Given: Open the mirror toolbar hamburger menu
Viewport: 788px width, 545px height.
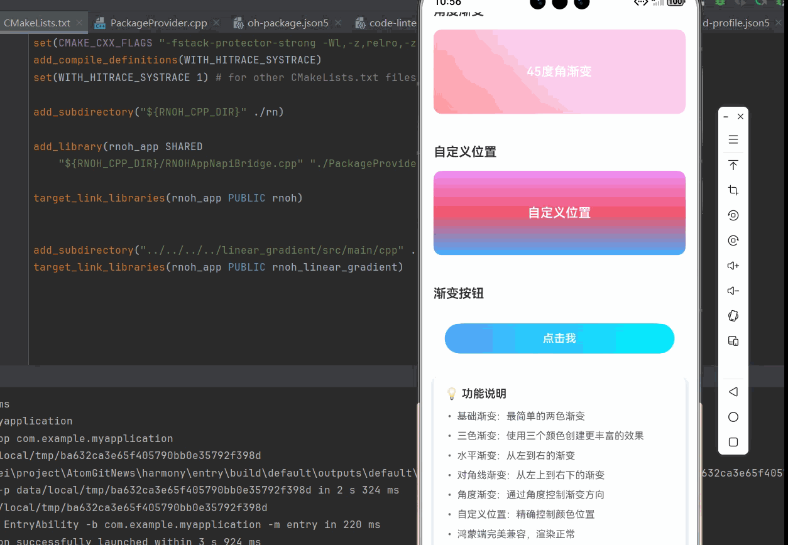Looking at the screenshot, I should (x=733, y=139).
